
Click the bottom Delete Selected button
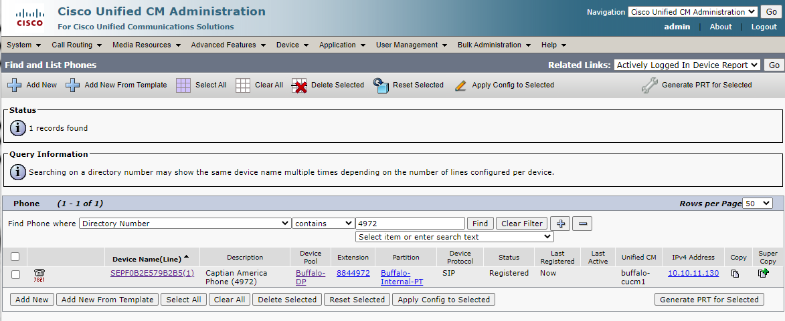[x=287, y=300]
